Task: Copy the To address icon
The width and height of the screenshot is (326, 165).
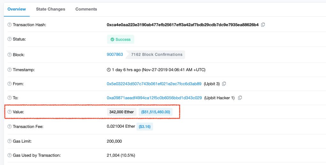Action: (240, 98)
